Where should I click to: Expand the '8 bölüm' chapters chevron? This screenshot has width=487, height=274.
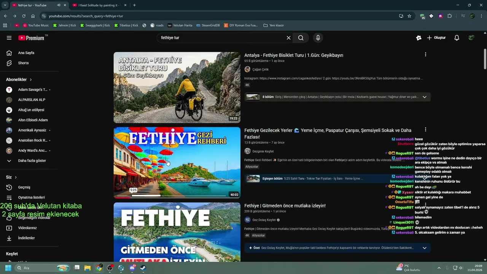click(x=425, y=97)
